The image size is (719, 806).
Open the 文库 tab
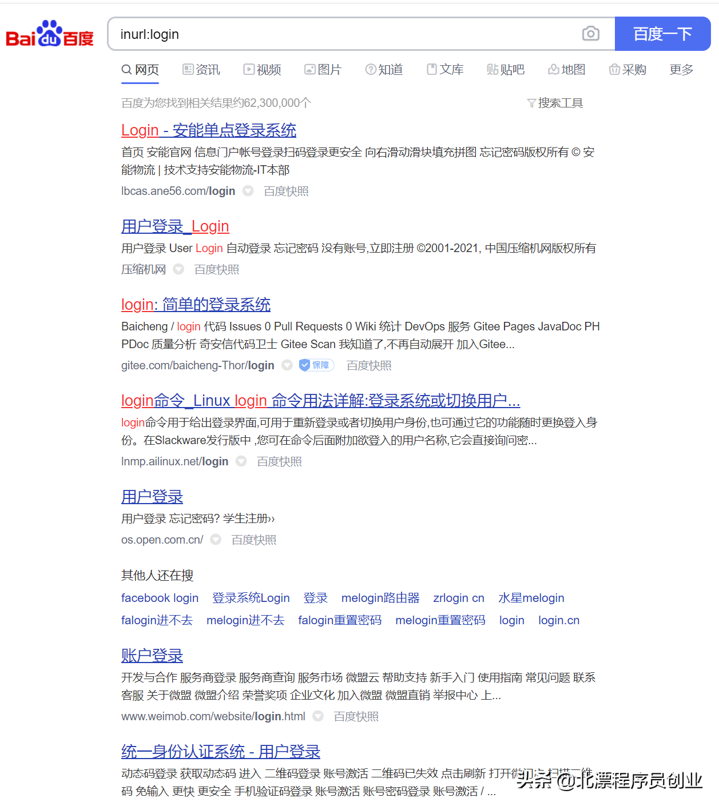point(445,70)
